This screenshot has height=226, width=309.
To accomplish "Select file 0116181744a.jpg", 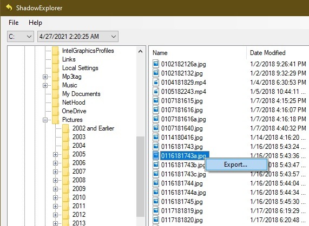I will [183, 193].
